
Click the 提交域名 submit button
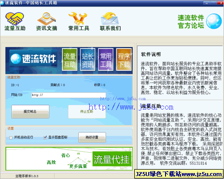point(30,112)
